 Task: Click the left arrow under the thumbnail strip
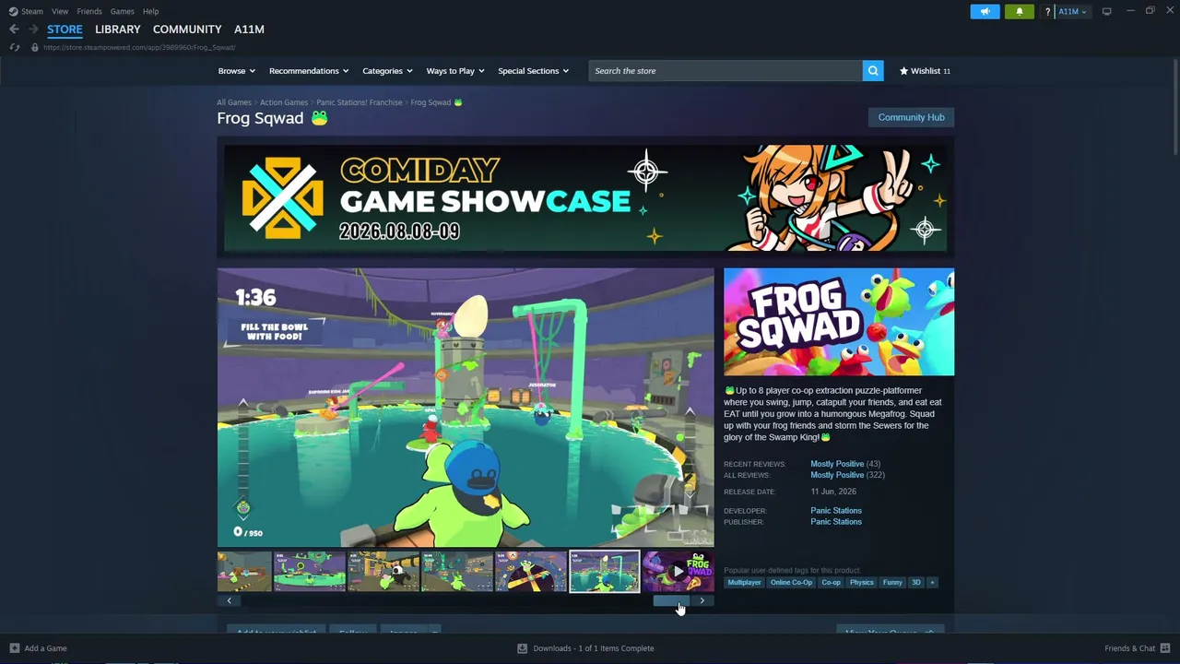(230, 600)
